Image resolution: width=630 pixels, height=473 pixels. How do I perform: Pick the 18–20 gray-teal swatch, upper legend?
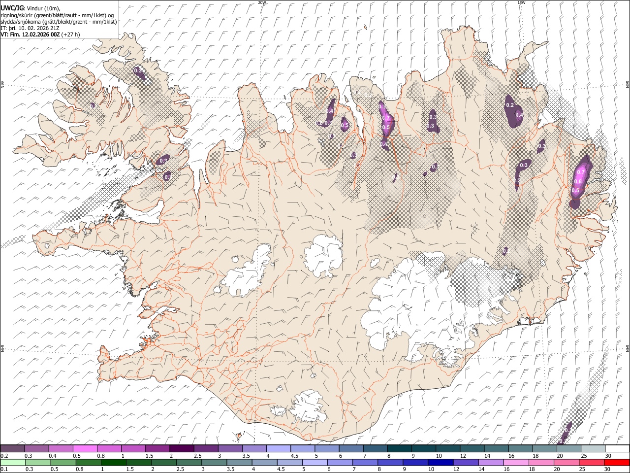544,448
